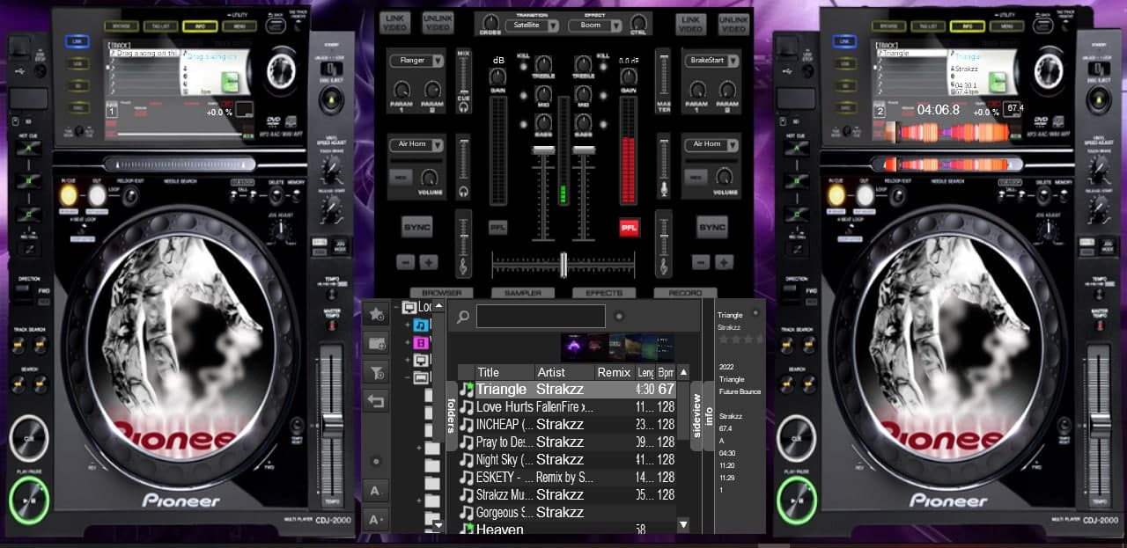Click the left deck CUE round button
This screenshot has width=1127, height=548.
[29, 438]
